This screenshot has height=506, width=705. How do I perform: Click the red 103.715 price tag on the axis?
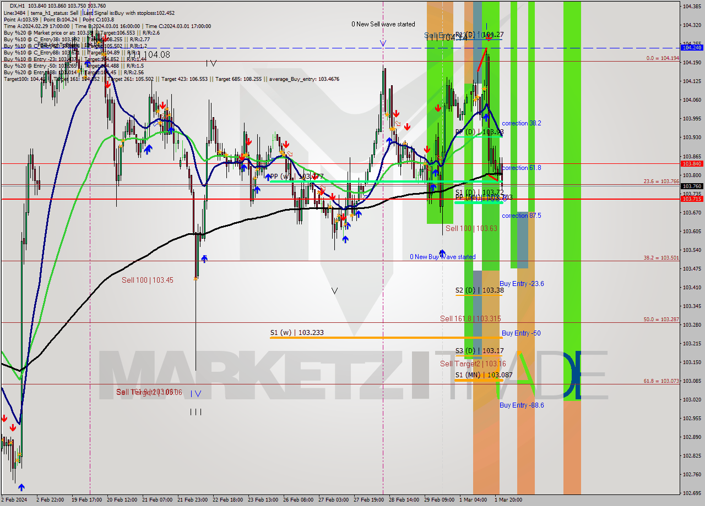692,199
